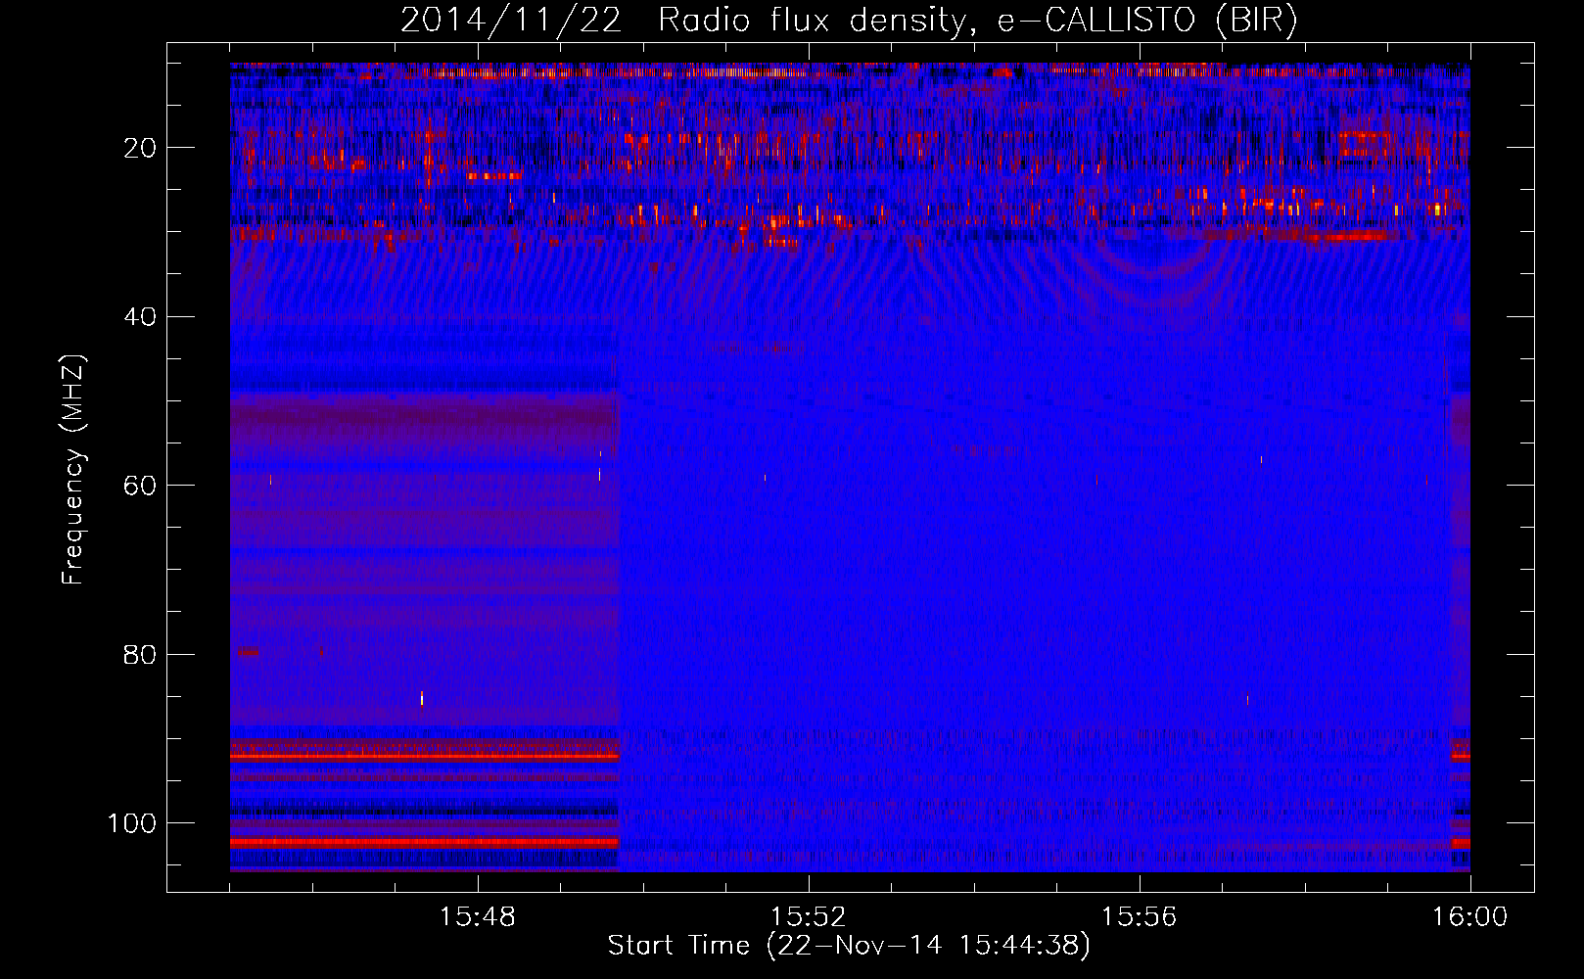Click the 16:00 time tick label

[1469, 917]
